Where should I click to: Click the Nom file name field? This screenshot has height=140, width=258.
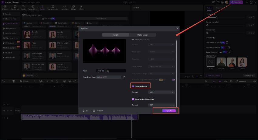pos(110,71)
